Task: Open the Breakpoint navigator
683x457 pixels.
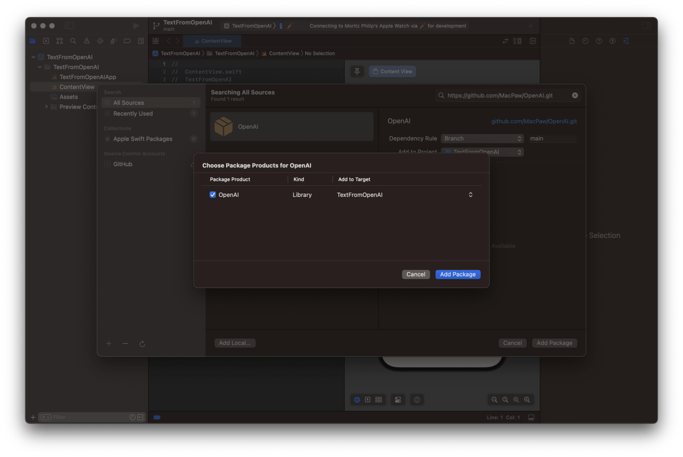Action: click(x=127, y=41)
